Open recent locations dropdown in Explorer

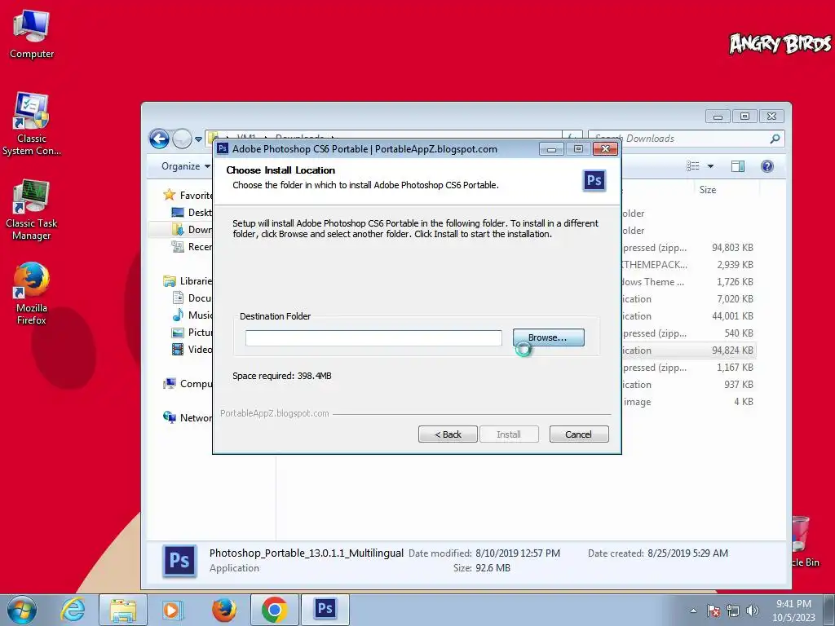click(199, 139)
